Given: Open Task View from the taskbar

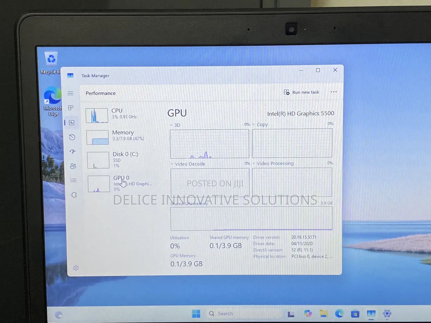Looking at the screenshot, I should (x=291, y=314).
